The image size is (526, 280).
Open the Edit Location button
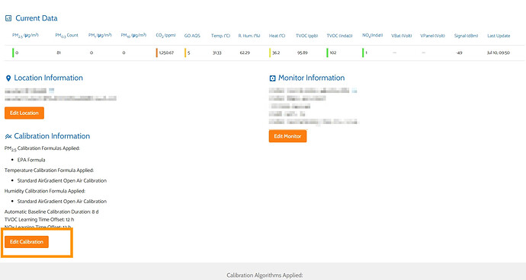pyautogui.click(x=24, y=113)
